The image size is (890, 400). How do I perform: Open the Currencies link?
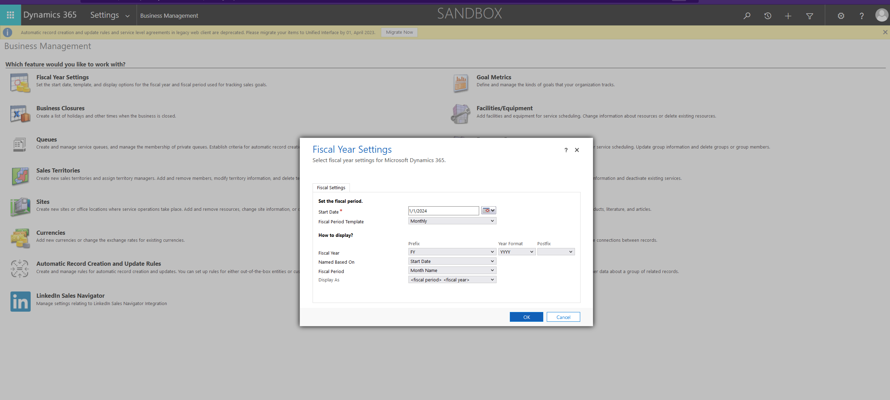pyautogui.click(x=51, y=233)
